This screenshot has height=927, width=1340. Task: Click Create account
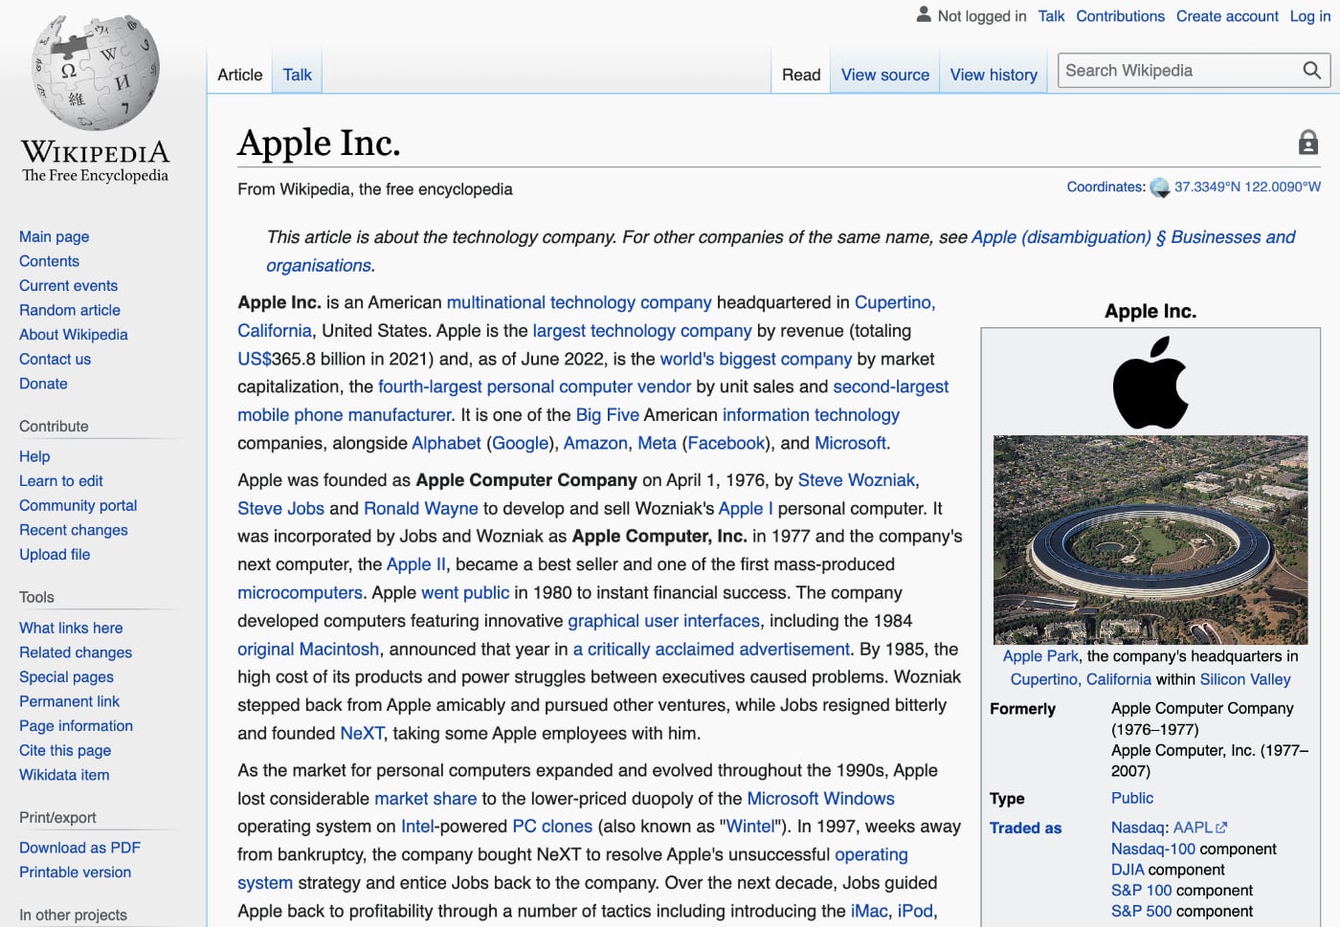[x=1227, y=16]
